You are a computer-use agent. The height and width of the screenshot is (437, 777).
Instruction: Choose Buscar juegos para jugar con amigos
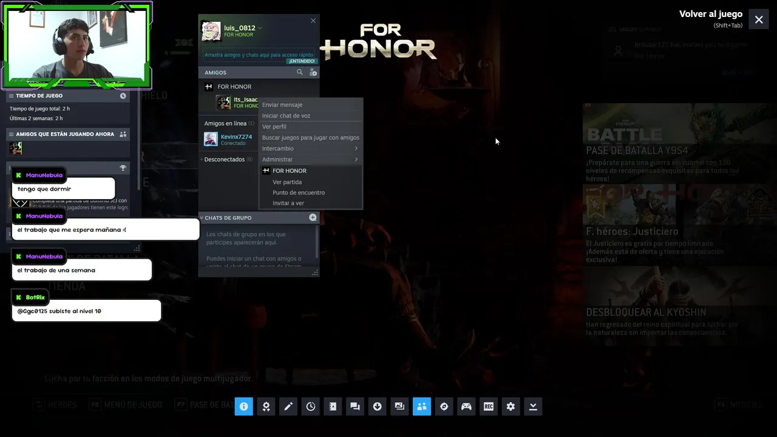[310, 138]
